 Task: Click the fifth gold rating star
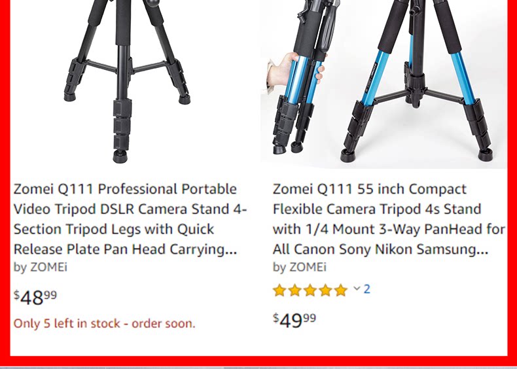click(340, 290)
